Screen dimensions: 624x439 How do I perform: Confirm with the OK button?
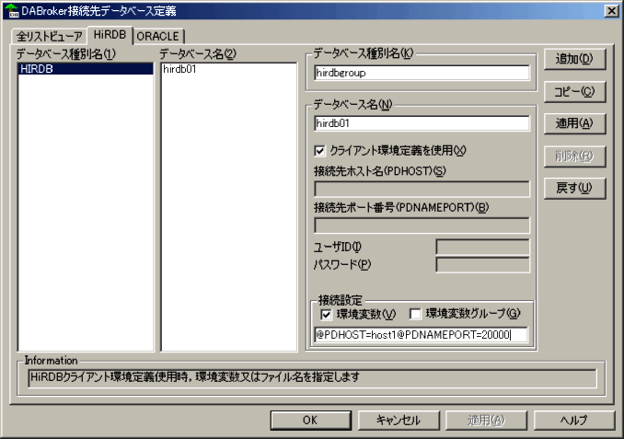311,421
